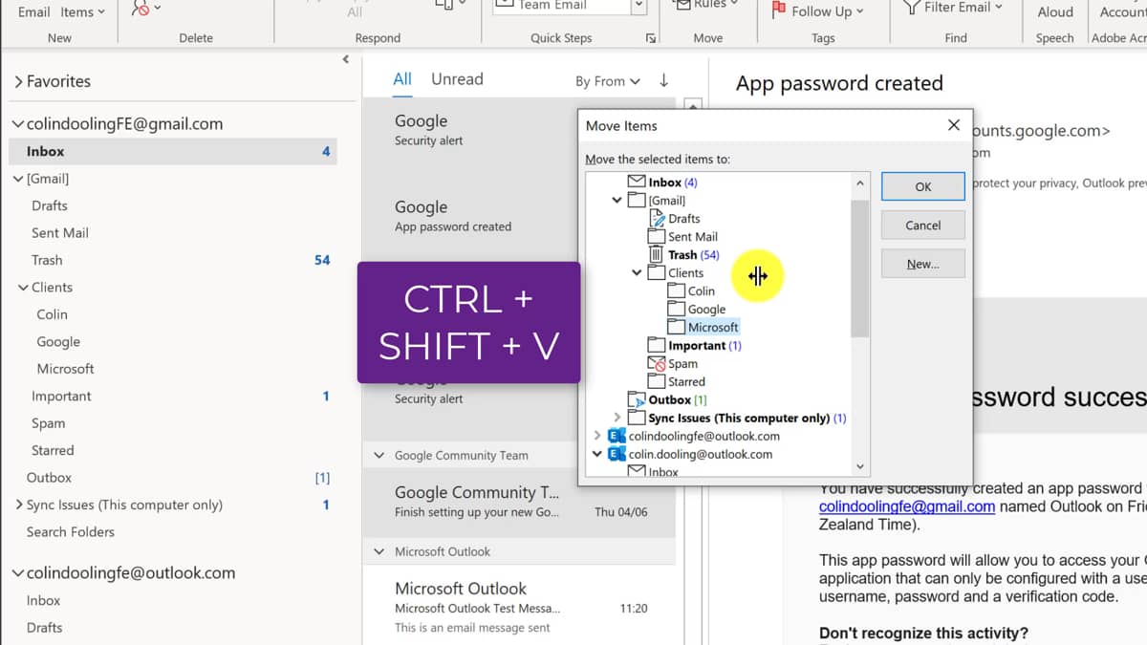Click Read Aloud in Speech group
Image resolution: width=1147 pixels, height=645 pixels.
point(1055,12)
